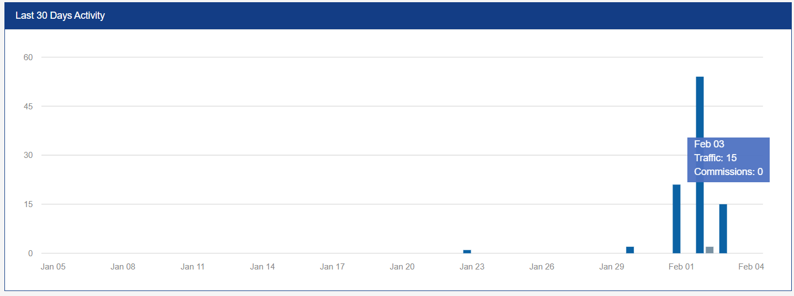Click the 45 value on y-axis
The width and height of the screenshot is (794, 296).
(28, 107)
